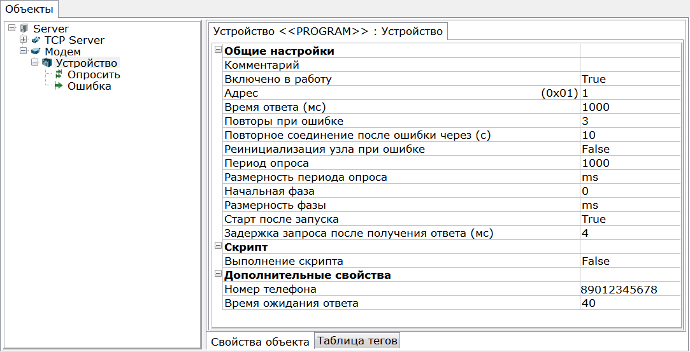Click the Размерность фазы ms value
This screenshot has height=352, width=690.
(629, 205)
